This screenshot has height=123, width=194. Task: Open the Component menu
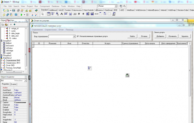45,6
